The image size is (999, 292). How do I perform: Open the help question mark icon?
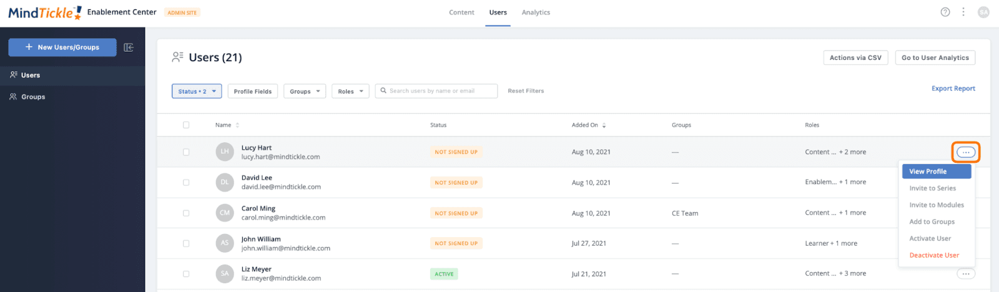pos(945,12)
